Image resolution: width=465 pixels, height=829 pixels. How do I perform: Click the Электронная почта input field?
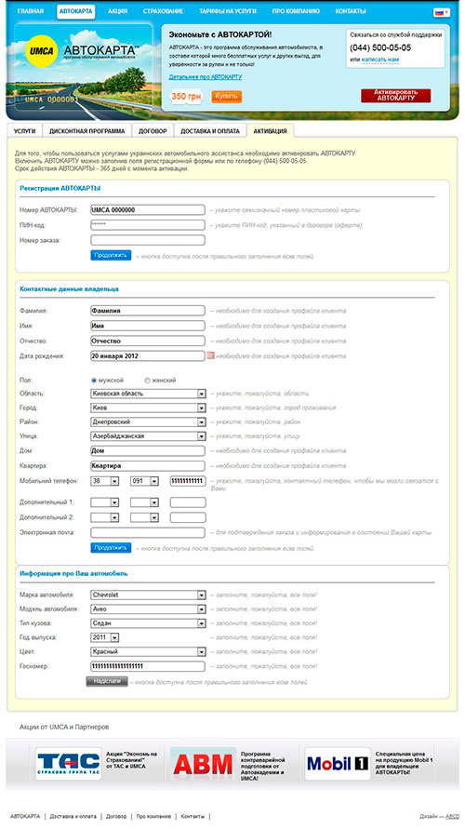tap(148, 532)
